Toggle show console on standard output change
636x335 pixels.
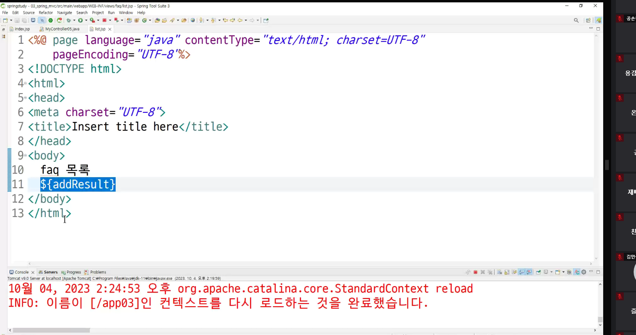point(522,272)
